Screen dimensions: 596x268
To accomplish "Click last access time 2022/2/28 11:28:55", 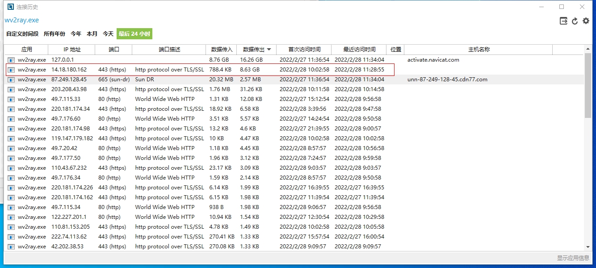I will (x=359, y=70).
